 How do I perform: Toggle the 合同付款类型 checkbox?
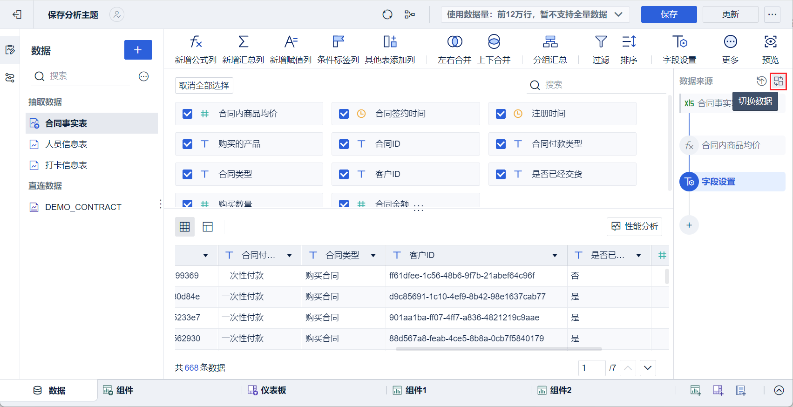[x=501, y=144]
